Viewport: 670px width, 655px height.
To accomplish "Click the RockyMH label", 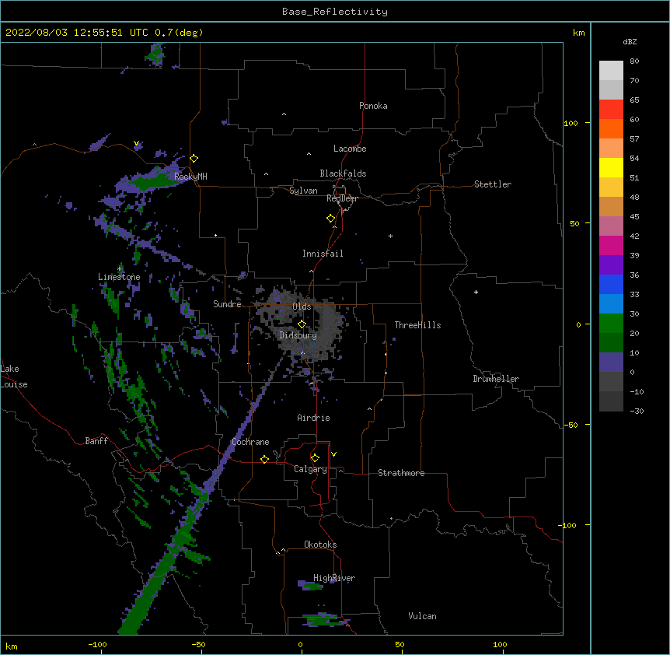I will tap(190, 176).
